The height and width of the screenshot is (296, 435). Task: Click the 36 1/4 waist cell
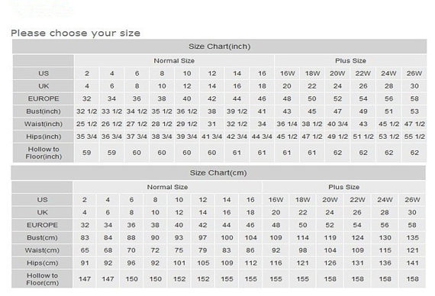point(287,124)
